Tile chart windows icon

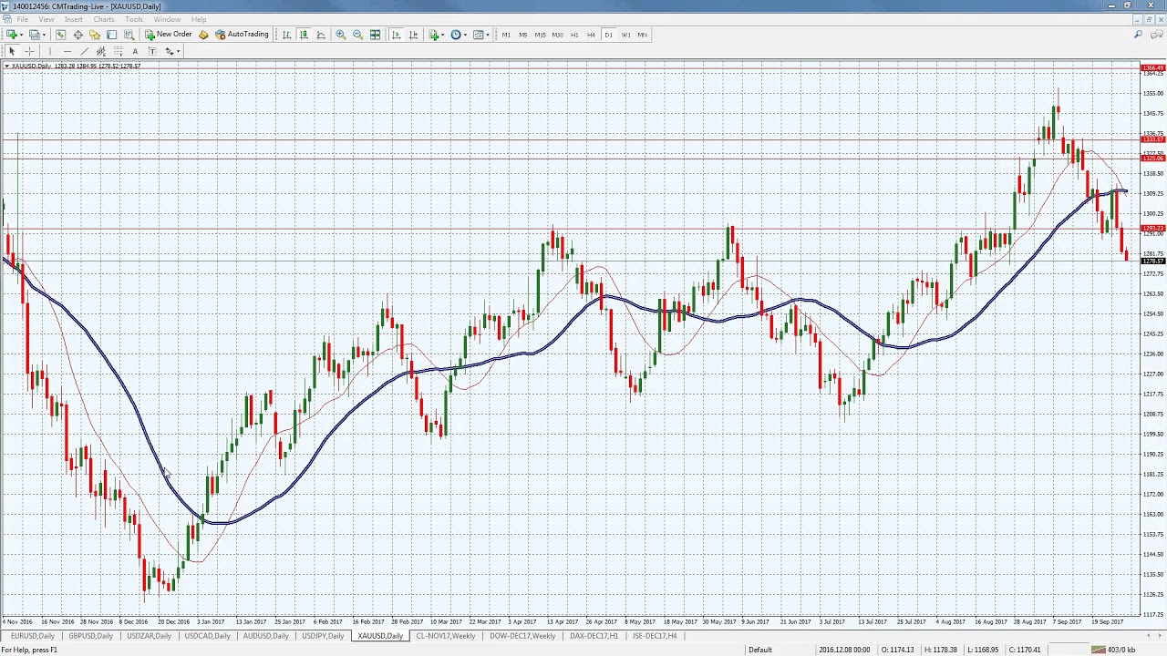[376, 35]
